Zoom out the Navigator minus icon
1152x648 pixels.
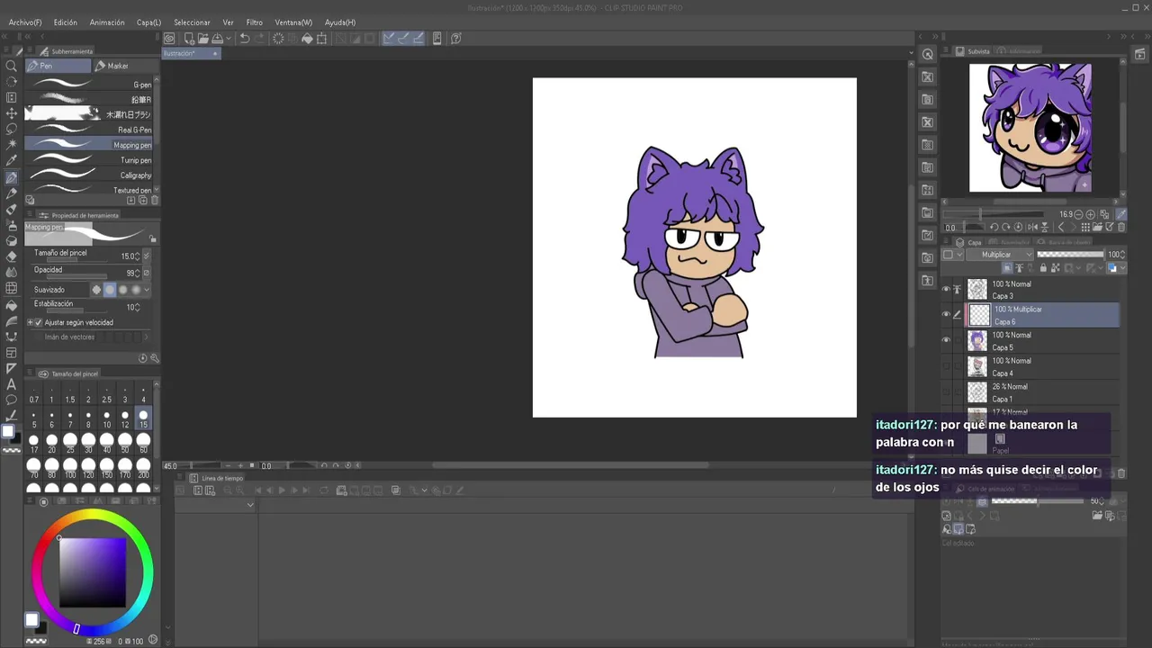(x=1079, y=214)
